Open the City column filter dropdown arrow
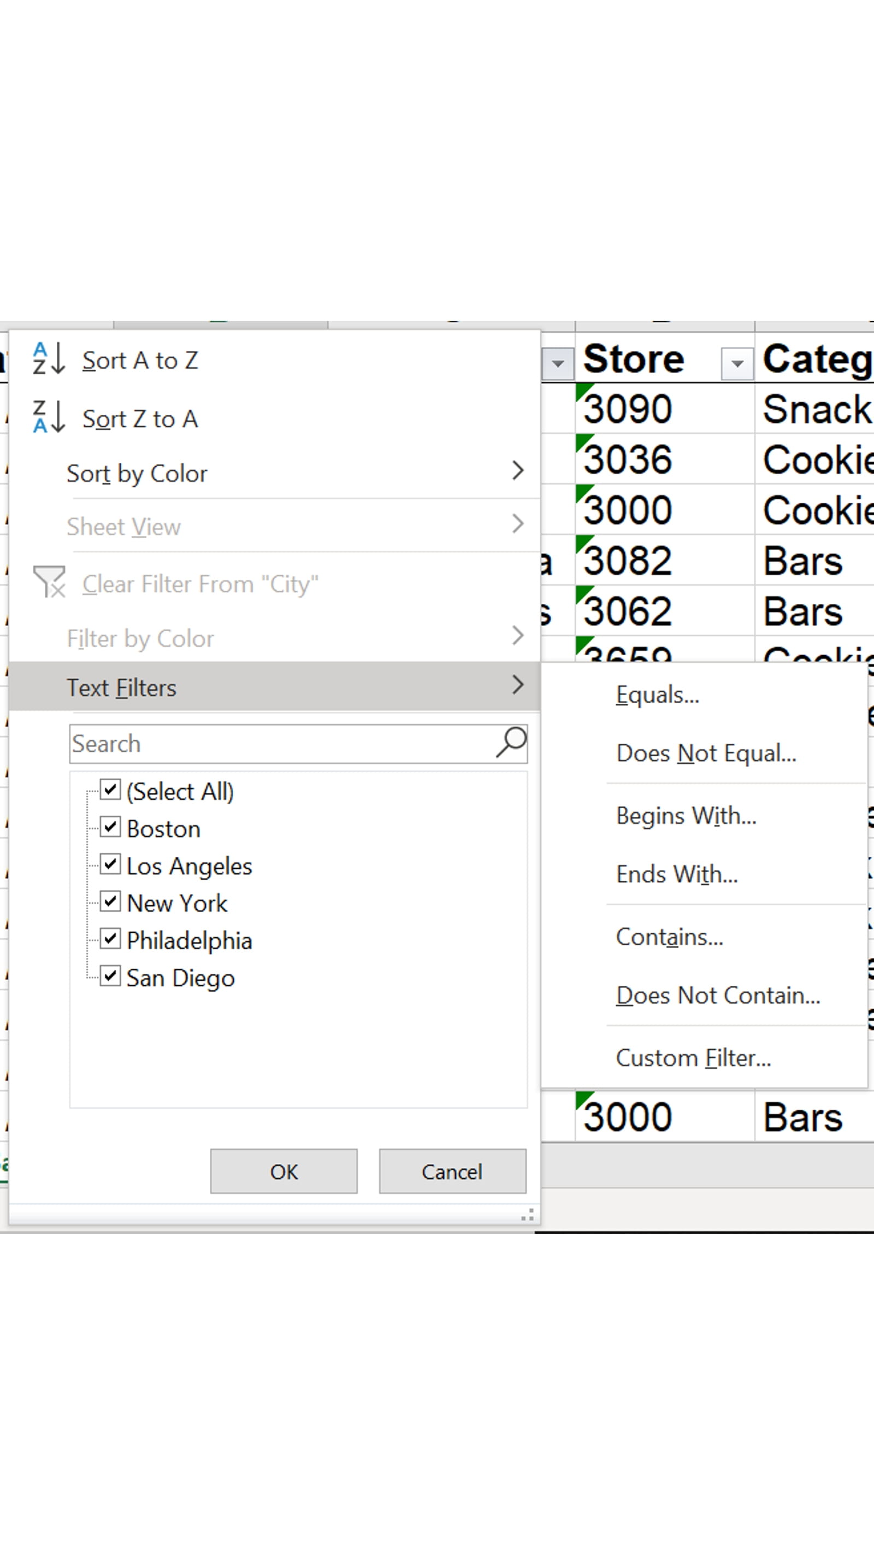 click(x=557, y=364)
